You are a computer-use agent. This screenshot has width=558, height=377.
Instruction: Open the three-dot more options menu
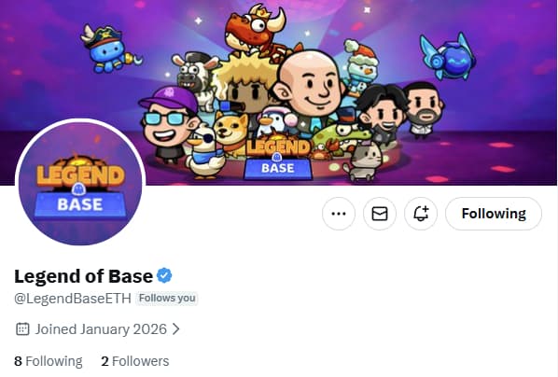pos(339,214)
